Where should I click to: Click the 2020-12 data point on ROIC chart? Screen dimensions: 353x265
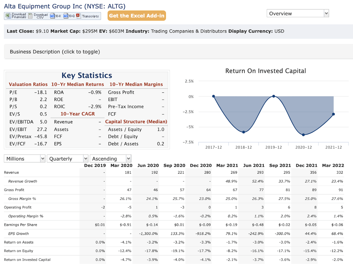coord(303,135)
